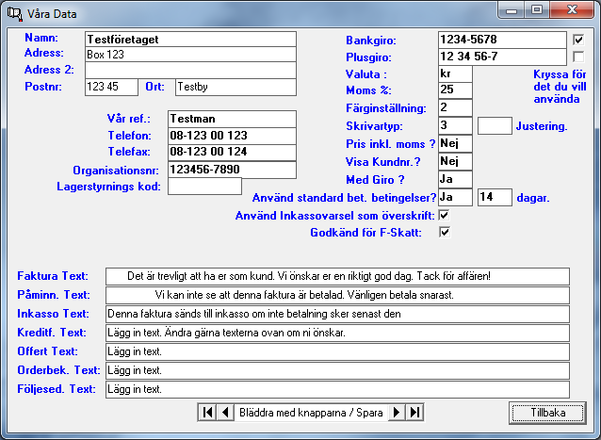Click the Tillbaka button

click(x=547, y=413)
